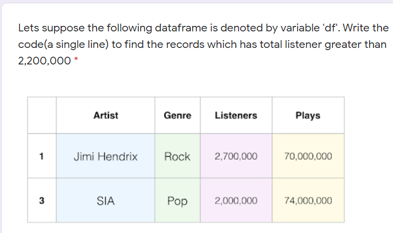Select the Jimi Hendrix artist cell

pos(105,156)
